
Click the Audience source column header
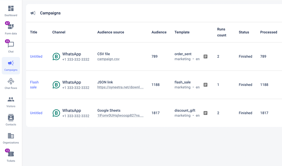tap(110, 32)
